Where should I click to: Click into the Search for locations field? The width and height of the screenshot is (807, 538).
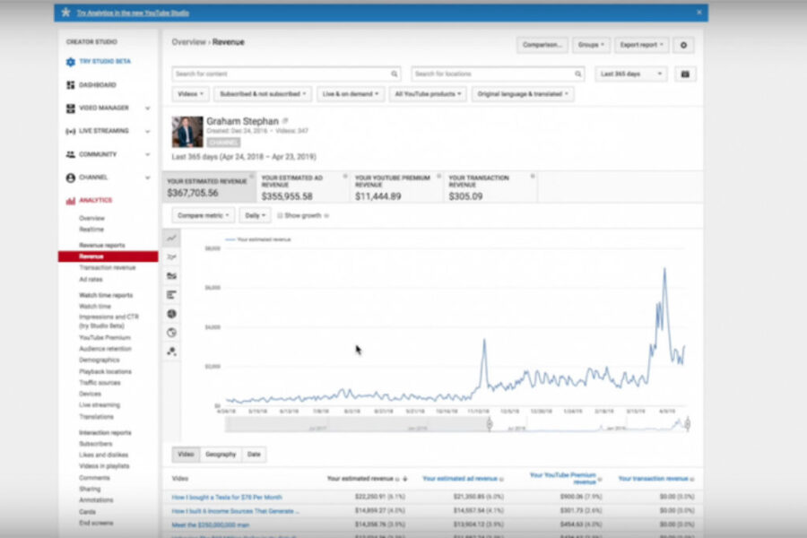click(492, 74)
